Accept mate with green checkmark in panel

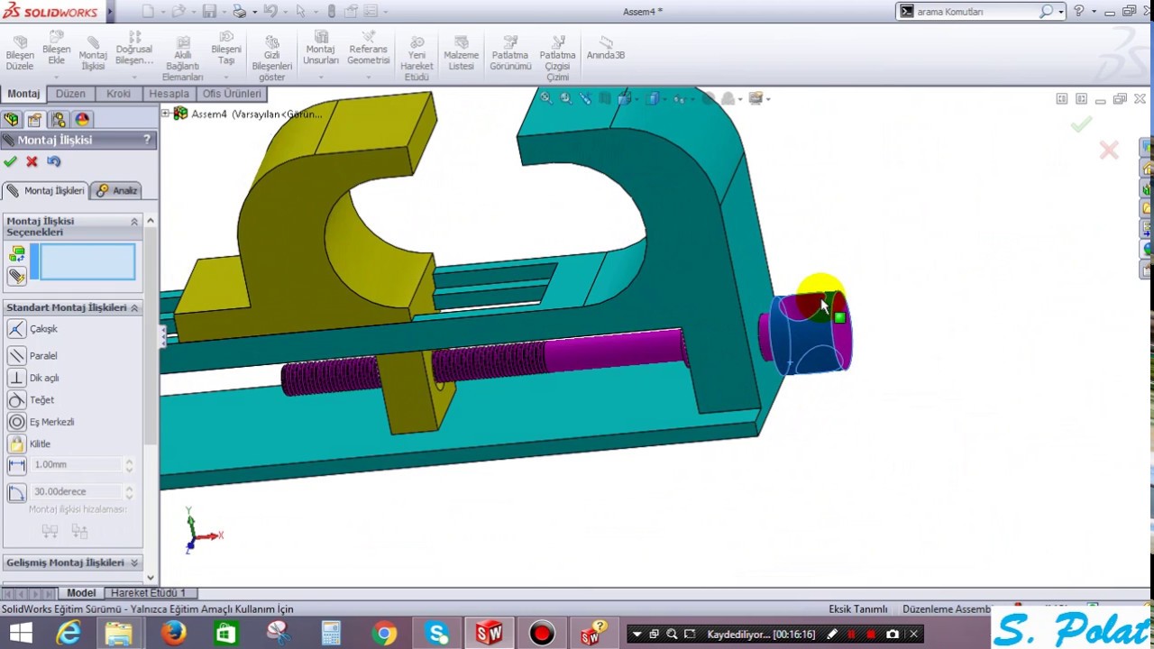(10, 161)
